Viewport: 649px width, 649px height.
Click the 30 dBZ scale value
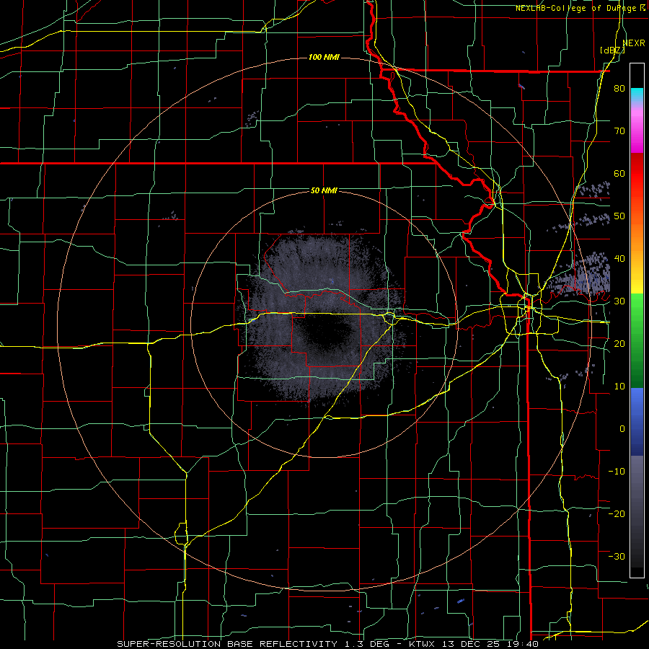(619, 301)
